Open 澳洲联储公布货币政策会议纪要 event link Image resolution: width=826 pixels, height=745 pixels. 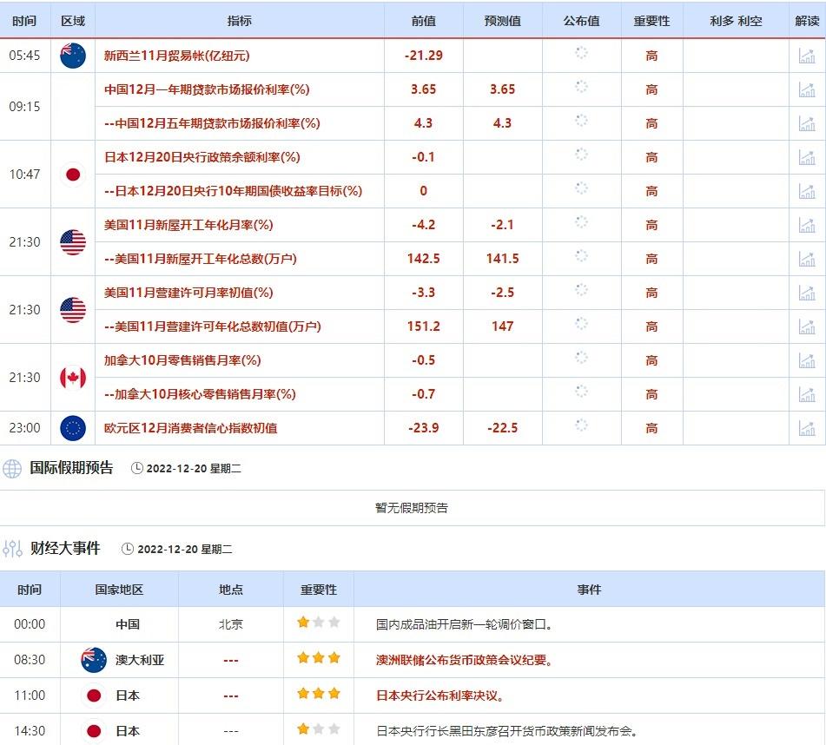[x=464, y=660]
